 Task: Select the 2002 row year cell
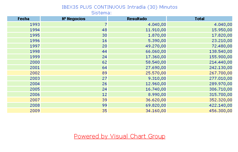35,73
